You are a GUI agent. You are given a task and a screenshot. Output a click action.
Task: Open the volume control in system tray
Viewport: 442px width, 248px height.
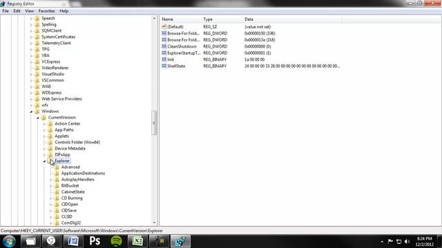[407, 242]
